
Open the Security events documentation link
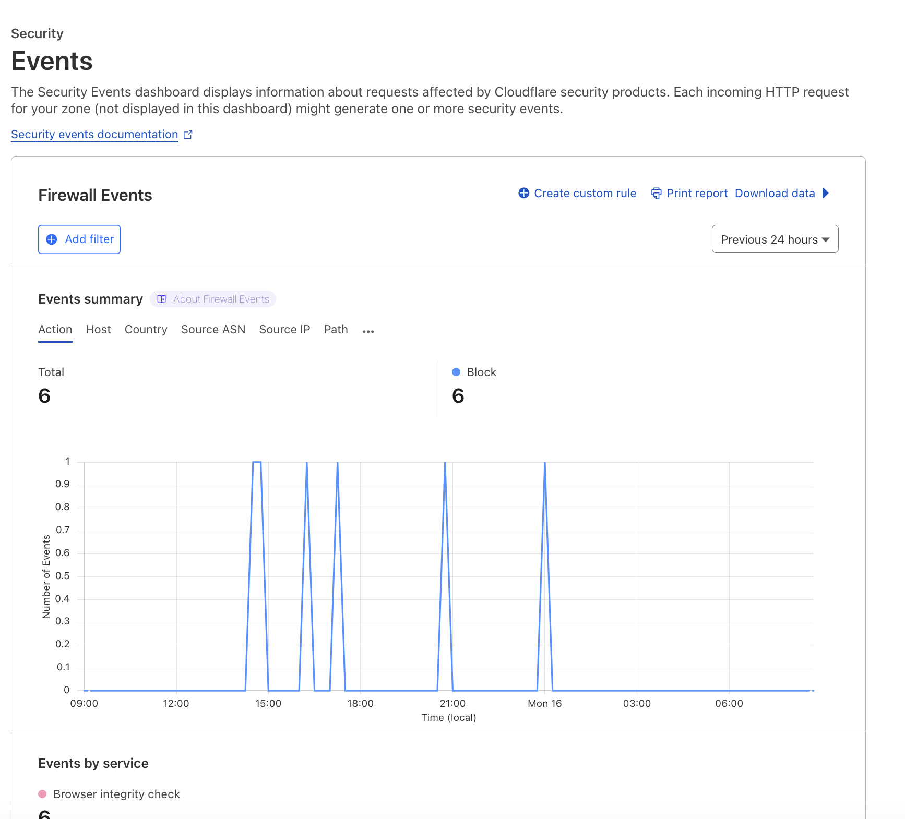[x=94, y=135]
